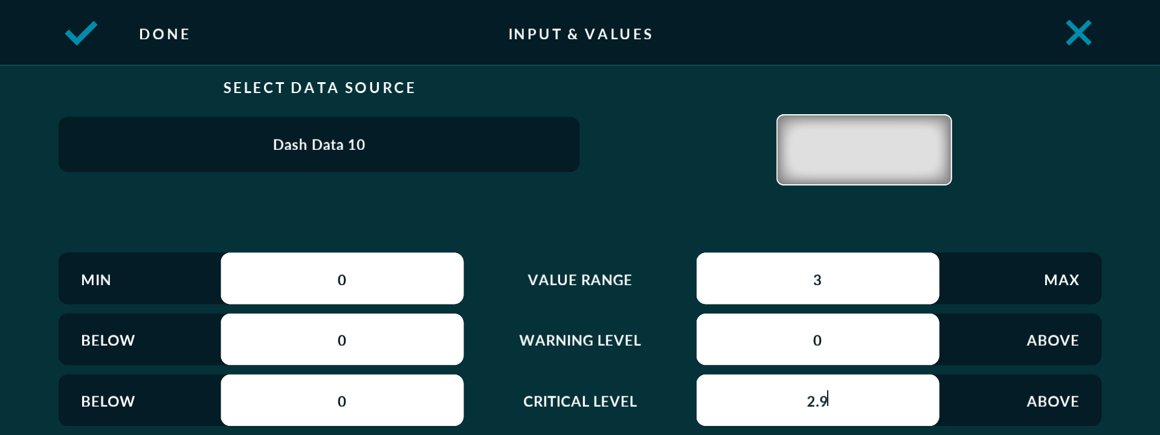Click the critical level field showing 2.9
The height and width of the screenshot is (435, 1160).
coord(817,401)
